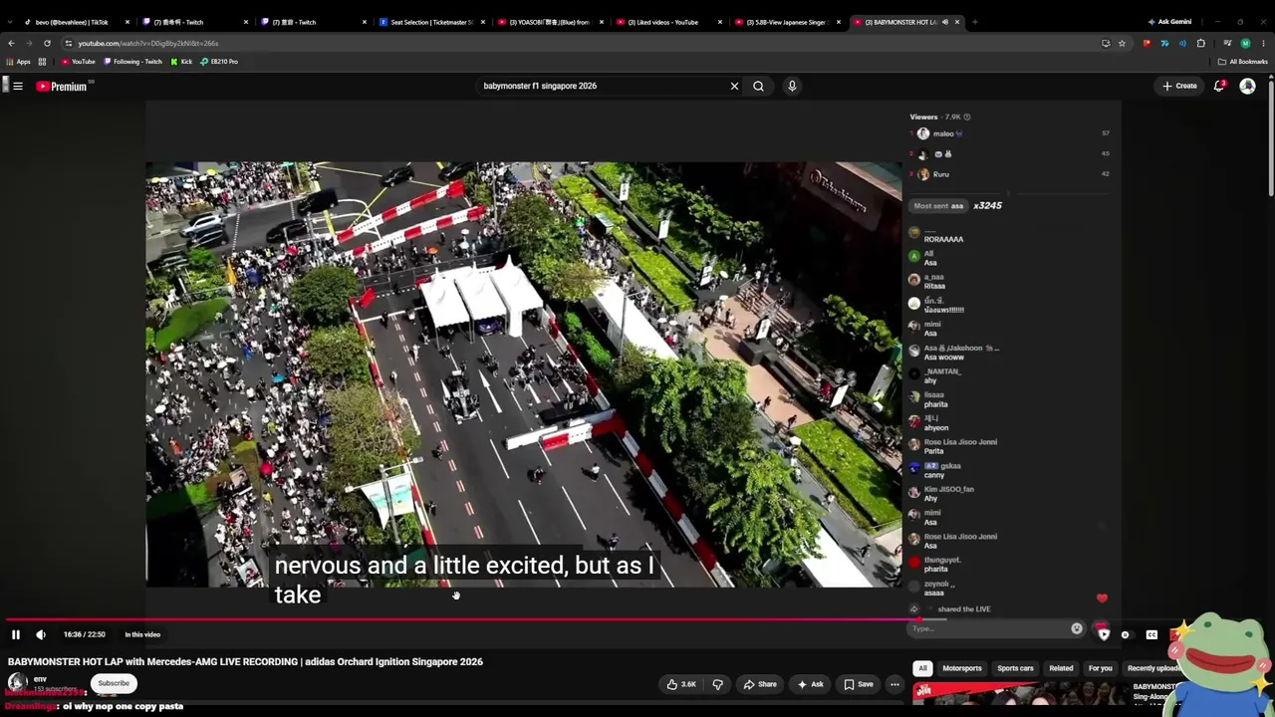Dislike the video
1275x717 pixels.
(x=717, y=684)
